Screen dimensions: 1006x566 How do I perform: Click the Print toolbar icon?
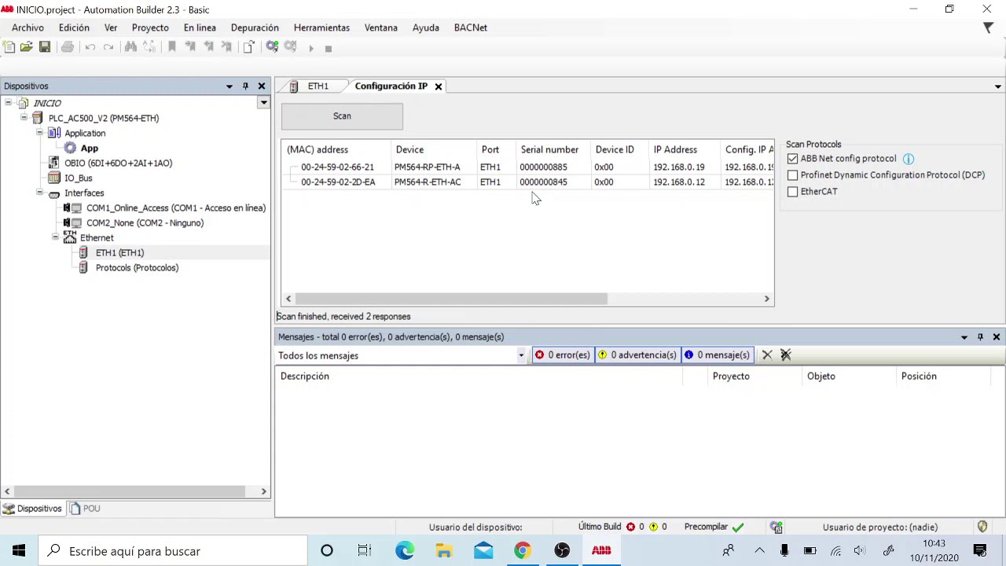pos(68,47)
